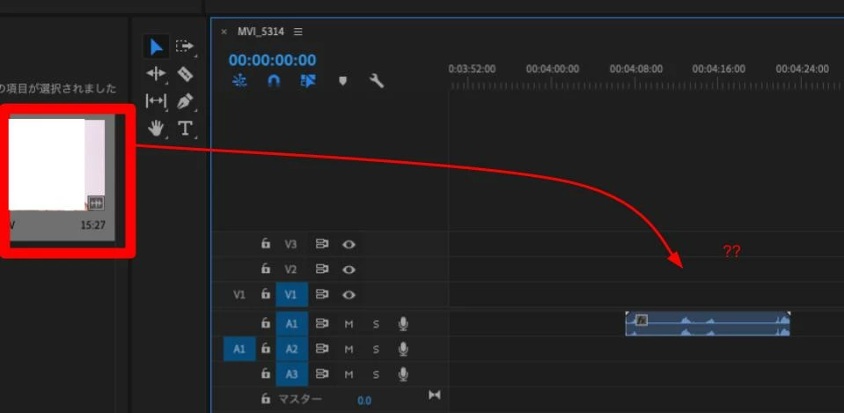Toggle Snap in Timeline magnet
The image size is (844, 413).
point(274,81)
